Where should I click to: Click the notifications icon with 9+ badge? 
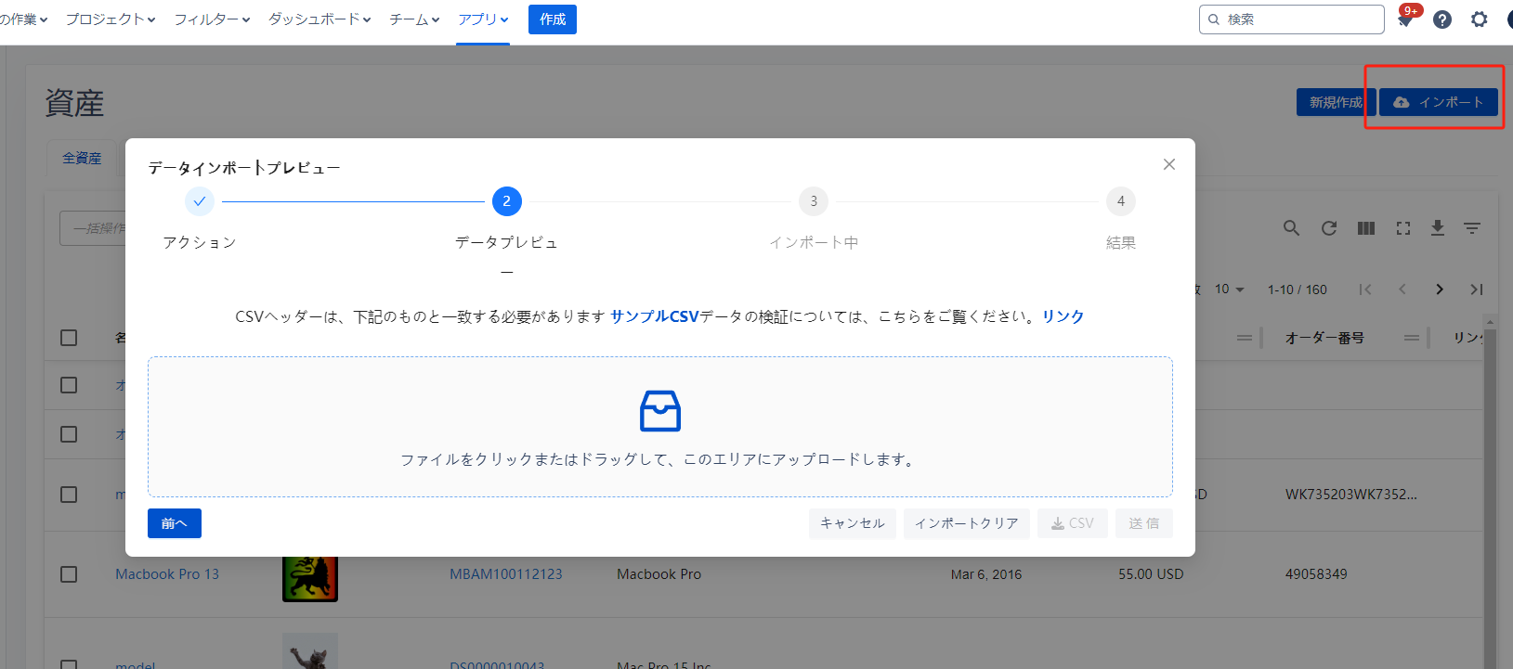[1405, 19]
